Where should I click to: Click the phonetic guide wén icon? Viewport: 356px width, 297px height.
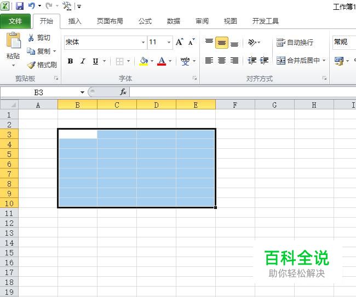185,61
